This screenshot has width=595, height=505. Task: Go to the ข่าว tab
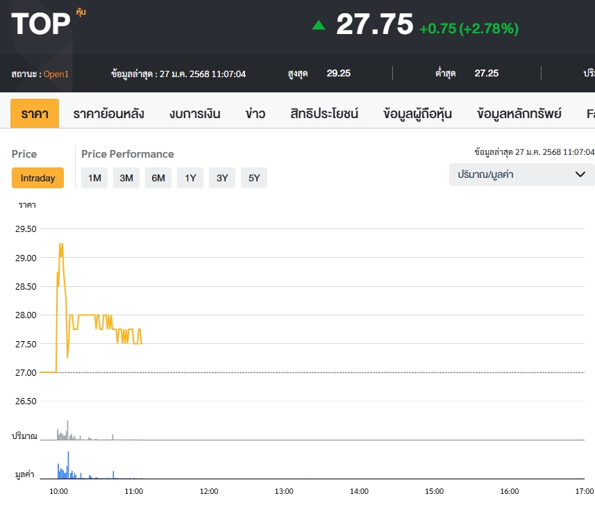255,113
